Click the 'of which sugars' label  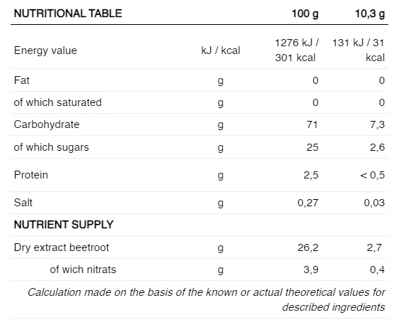point(51,147)
